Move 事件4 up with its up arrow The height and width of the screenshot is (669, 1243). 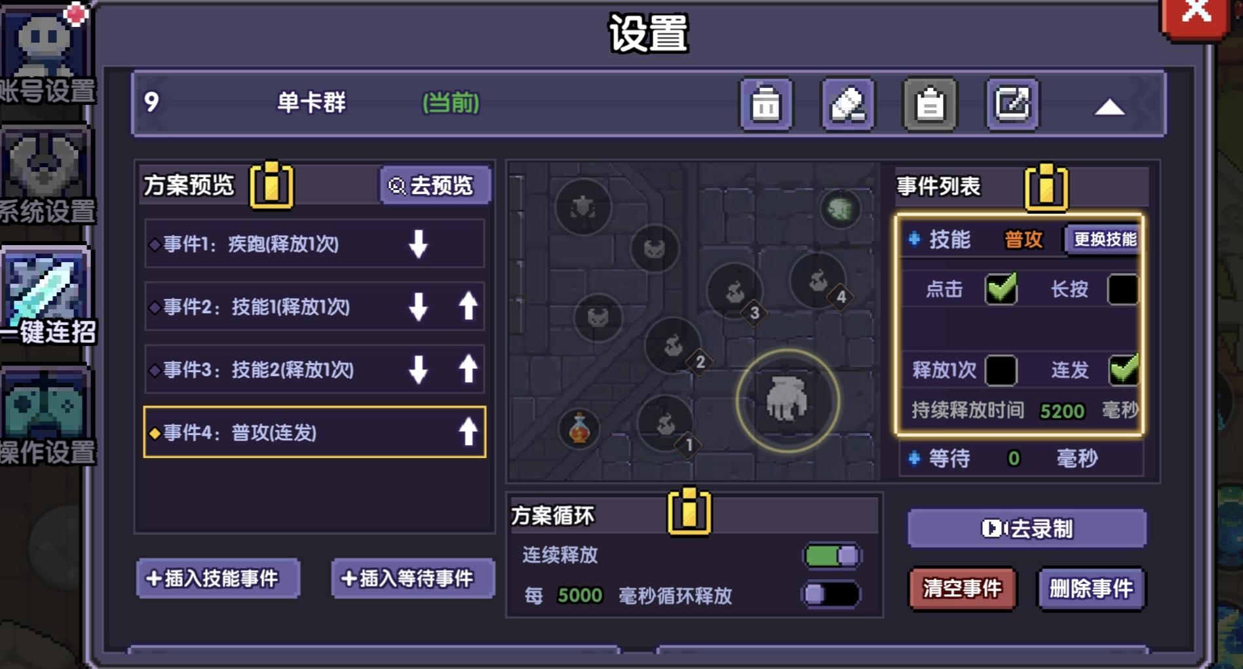pyautogui.click(x=468, y=432)
